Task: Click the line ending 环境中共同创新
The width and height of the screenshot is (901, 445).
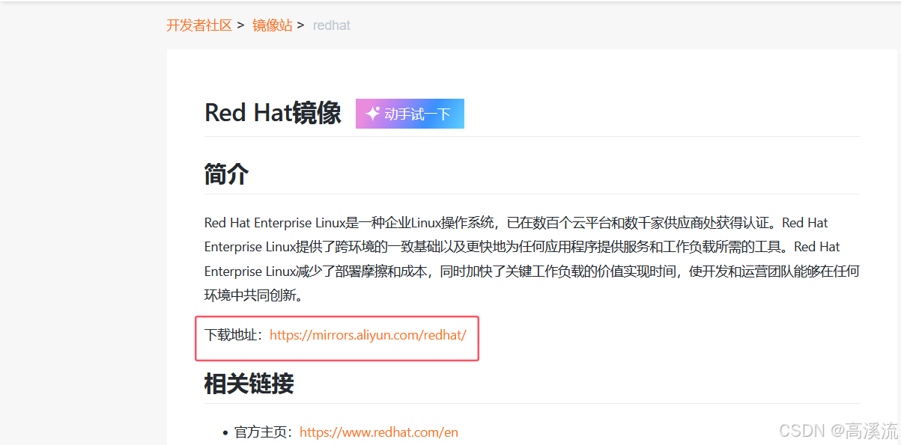Action: click(255, 295)
